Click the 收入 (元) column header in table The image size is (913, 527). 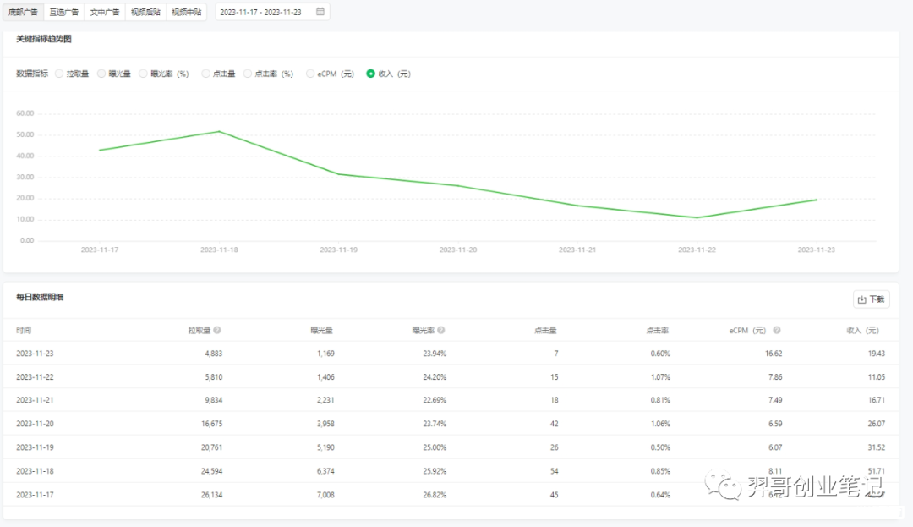pos(862,330)
